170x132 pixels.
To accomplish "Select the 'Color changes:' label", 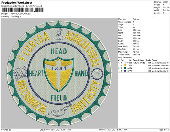I will pyautogui.click(x=125, y=22).
